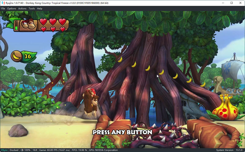Close the Ryujinx window
This screenshot has height=152, width=245.
click(x=240, y=3)
